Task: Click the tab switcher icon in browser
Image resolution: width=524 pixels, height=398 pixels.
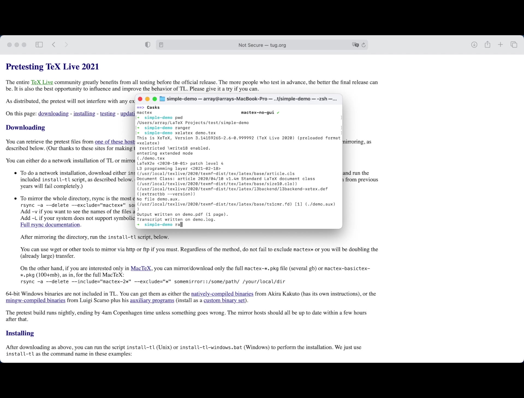Action: coord(514,45)
